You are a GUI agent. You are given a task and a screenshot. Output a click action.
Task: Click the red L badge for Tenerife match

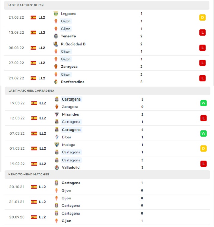tap(202, 33)
